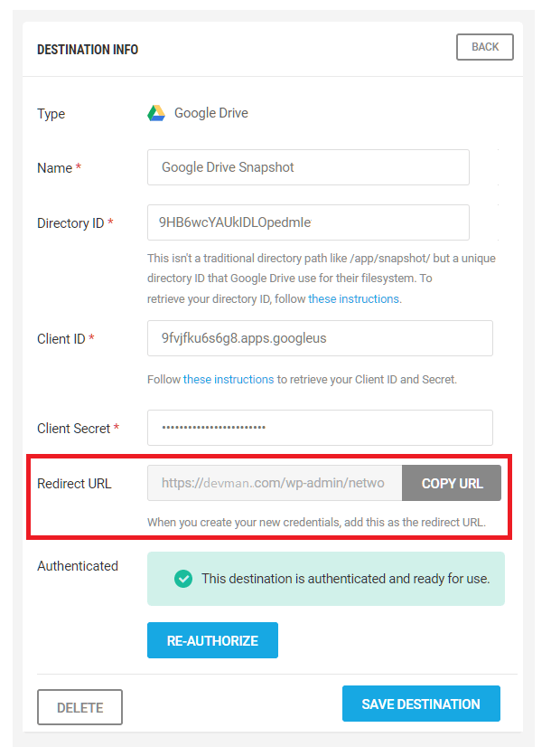Open Client ID and Secret instructions link
The image size is (551, 756).
(228, 380)
